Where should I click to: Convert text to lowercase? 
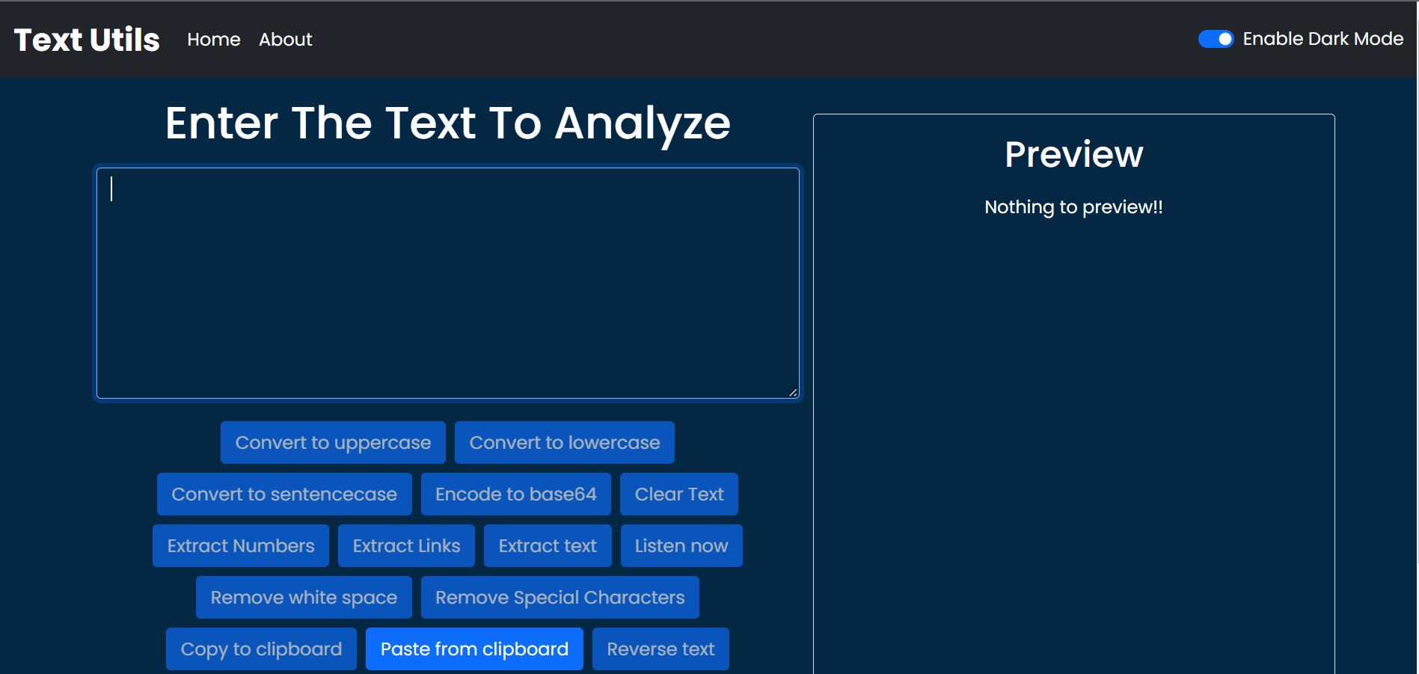point(564,442)
